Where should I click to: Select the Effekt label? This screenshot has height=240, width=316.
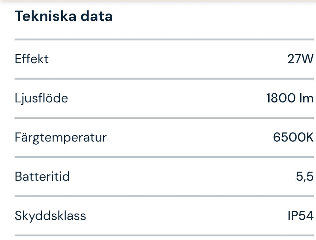coord(32,59)
